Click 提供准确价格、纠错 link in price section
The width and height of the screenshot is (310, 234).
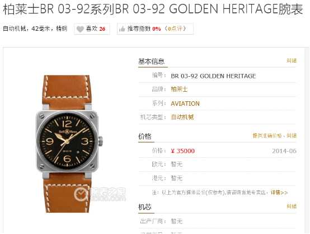pyautogui.click(x=275, y=135)
